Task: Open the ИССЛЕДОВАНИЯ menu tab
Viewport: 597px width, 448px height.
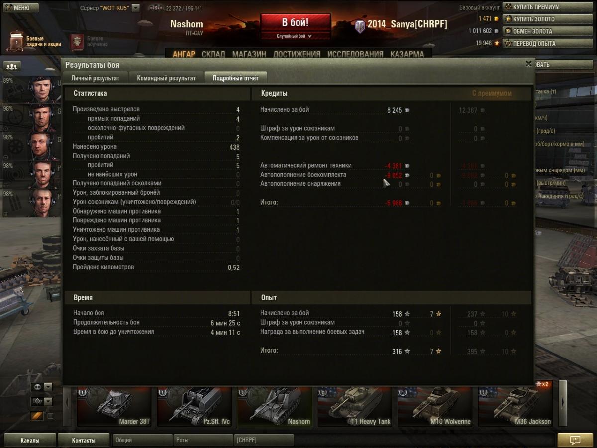Action: 355,54
